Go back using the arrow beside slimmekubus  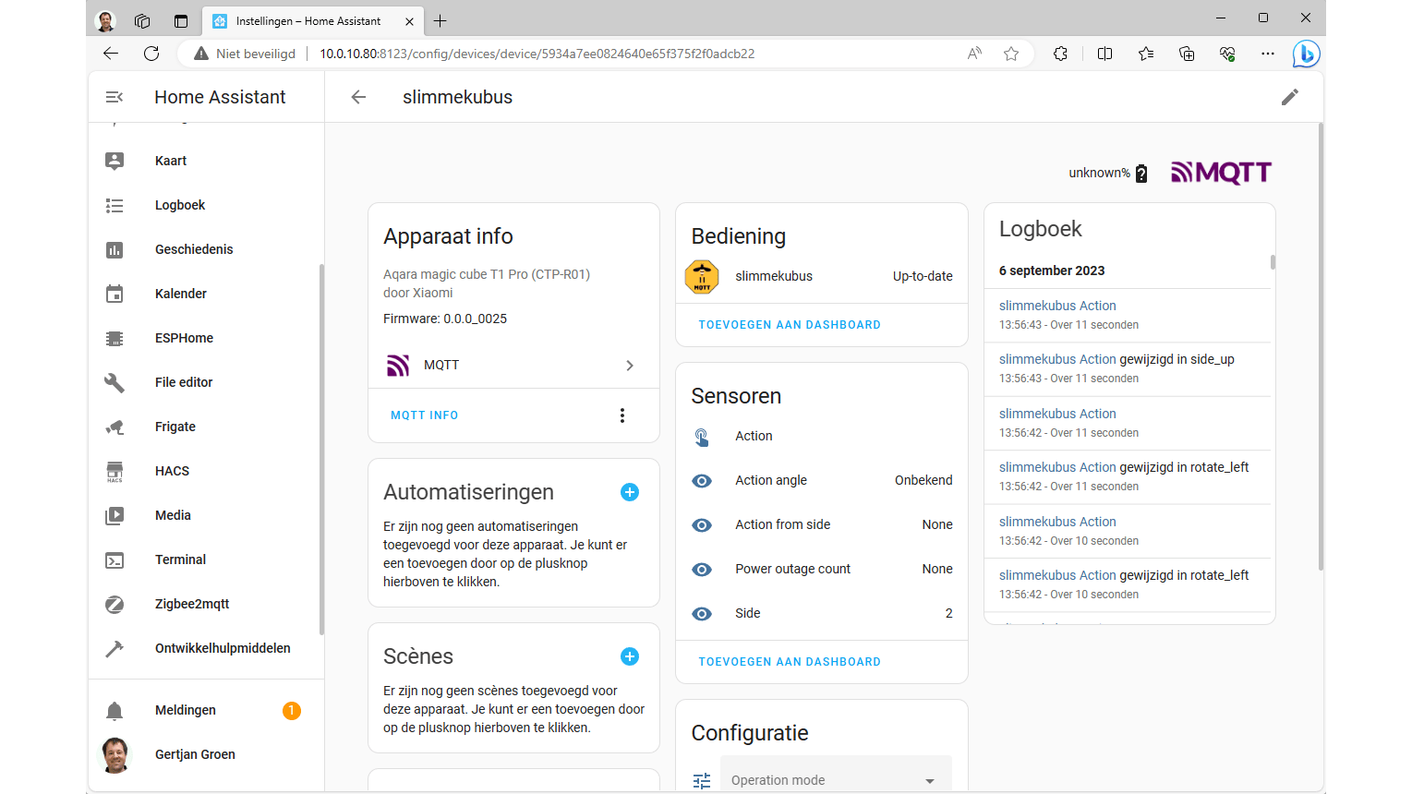(358, 97)
